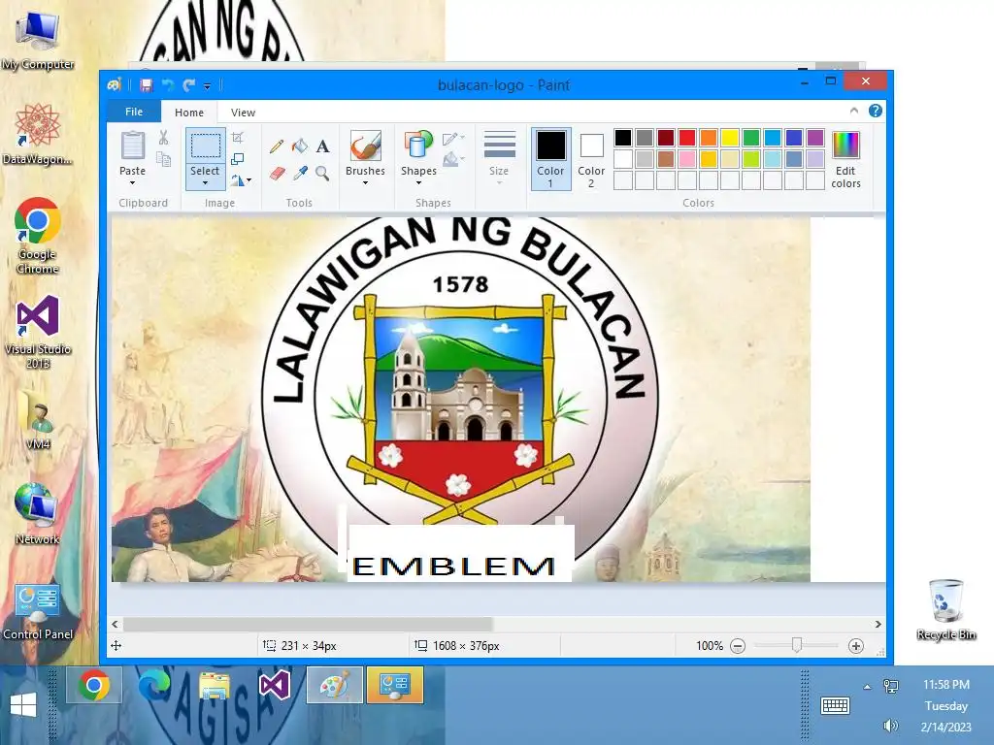This screenshot has width=994, height=745.
Task: Click the Save icon in quick access toolbar
Action: [147, 85]
